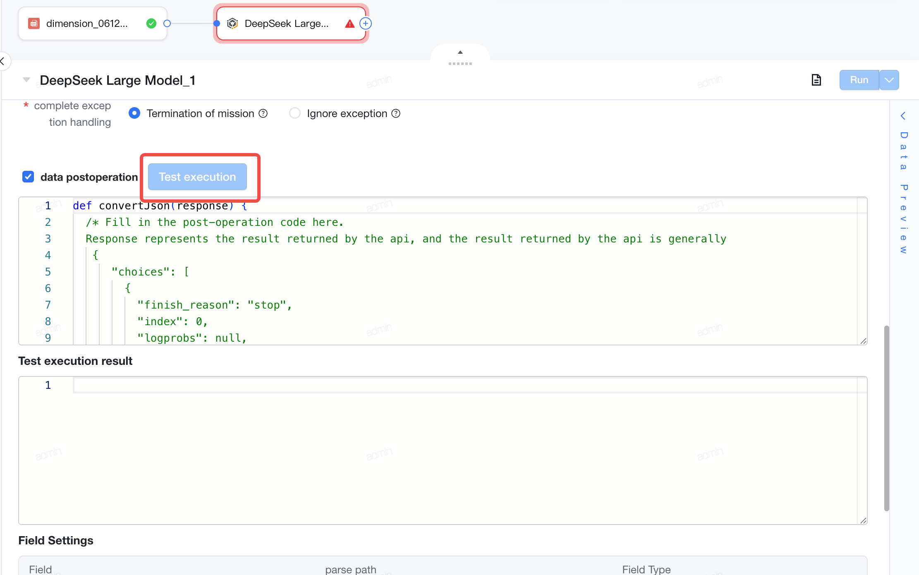The image size is (919, 575).
Task: Add a node via the plus icon
Action: tap(366, 24)
